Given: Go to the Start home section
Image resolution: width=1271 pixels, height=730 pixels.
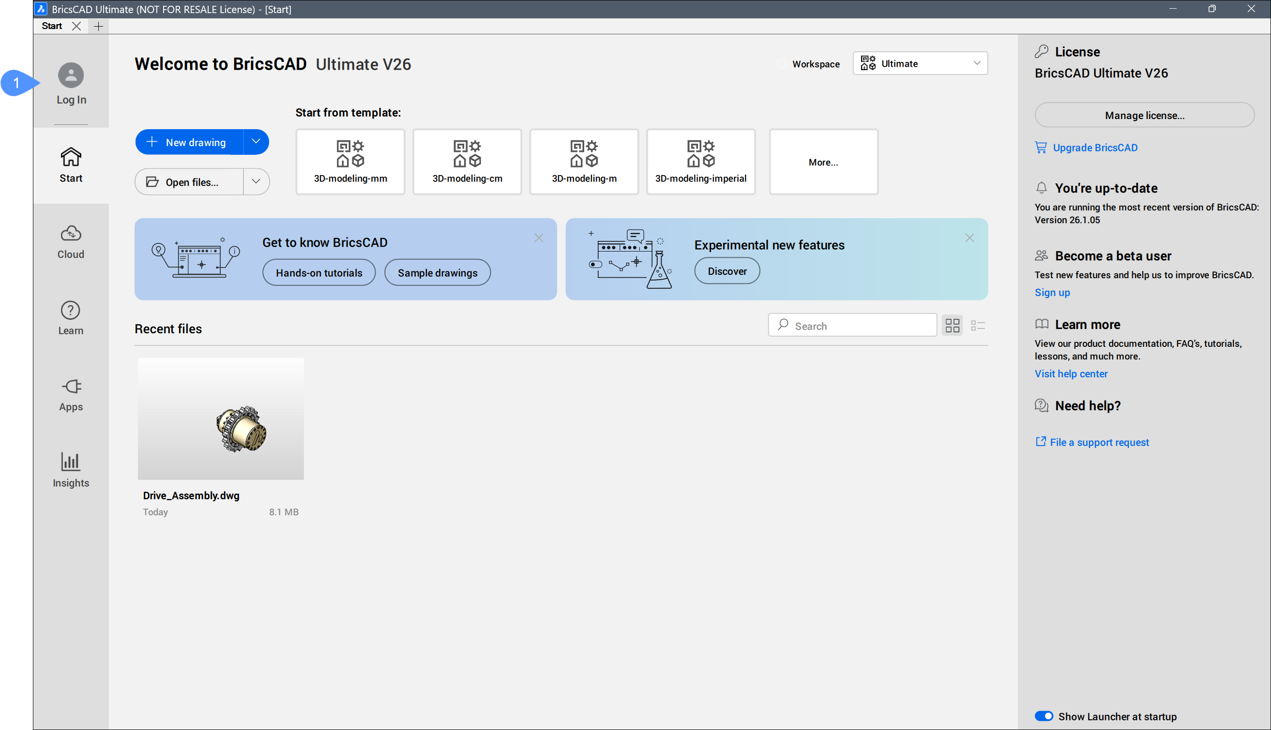Looking at the screenshot, I should click(71, 165).
